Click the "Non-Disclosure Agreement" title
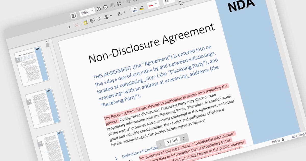Image resolution: width=306 pixels, height=161 pixels. [x=151, y=44]
